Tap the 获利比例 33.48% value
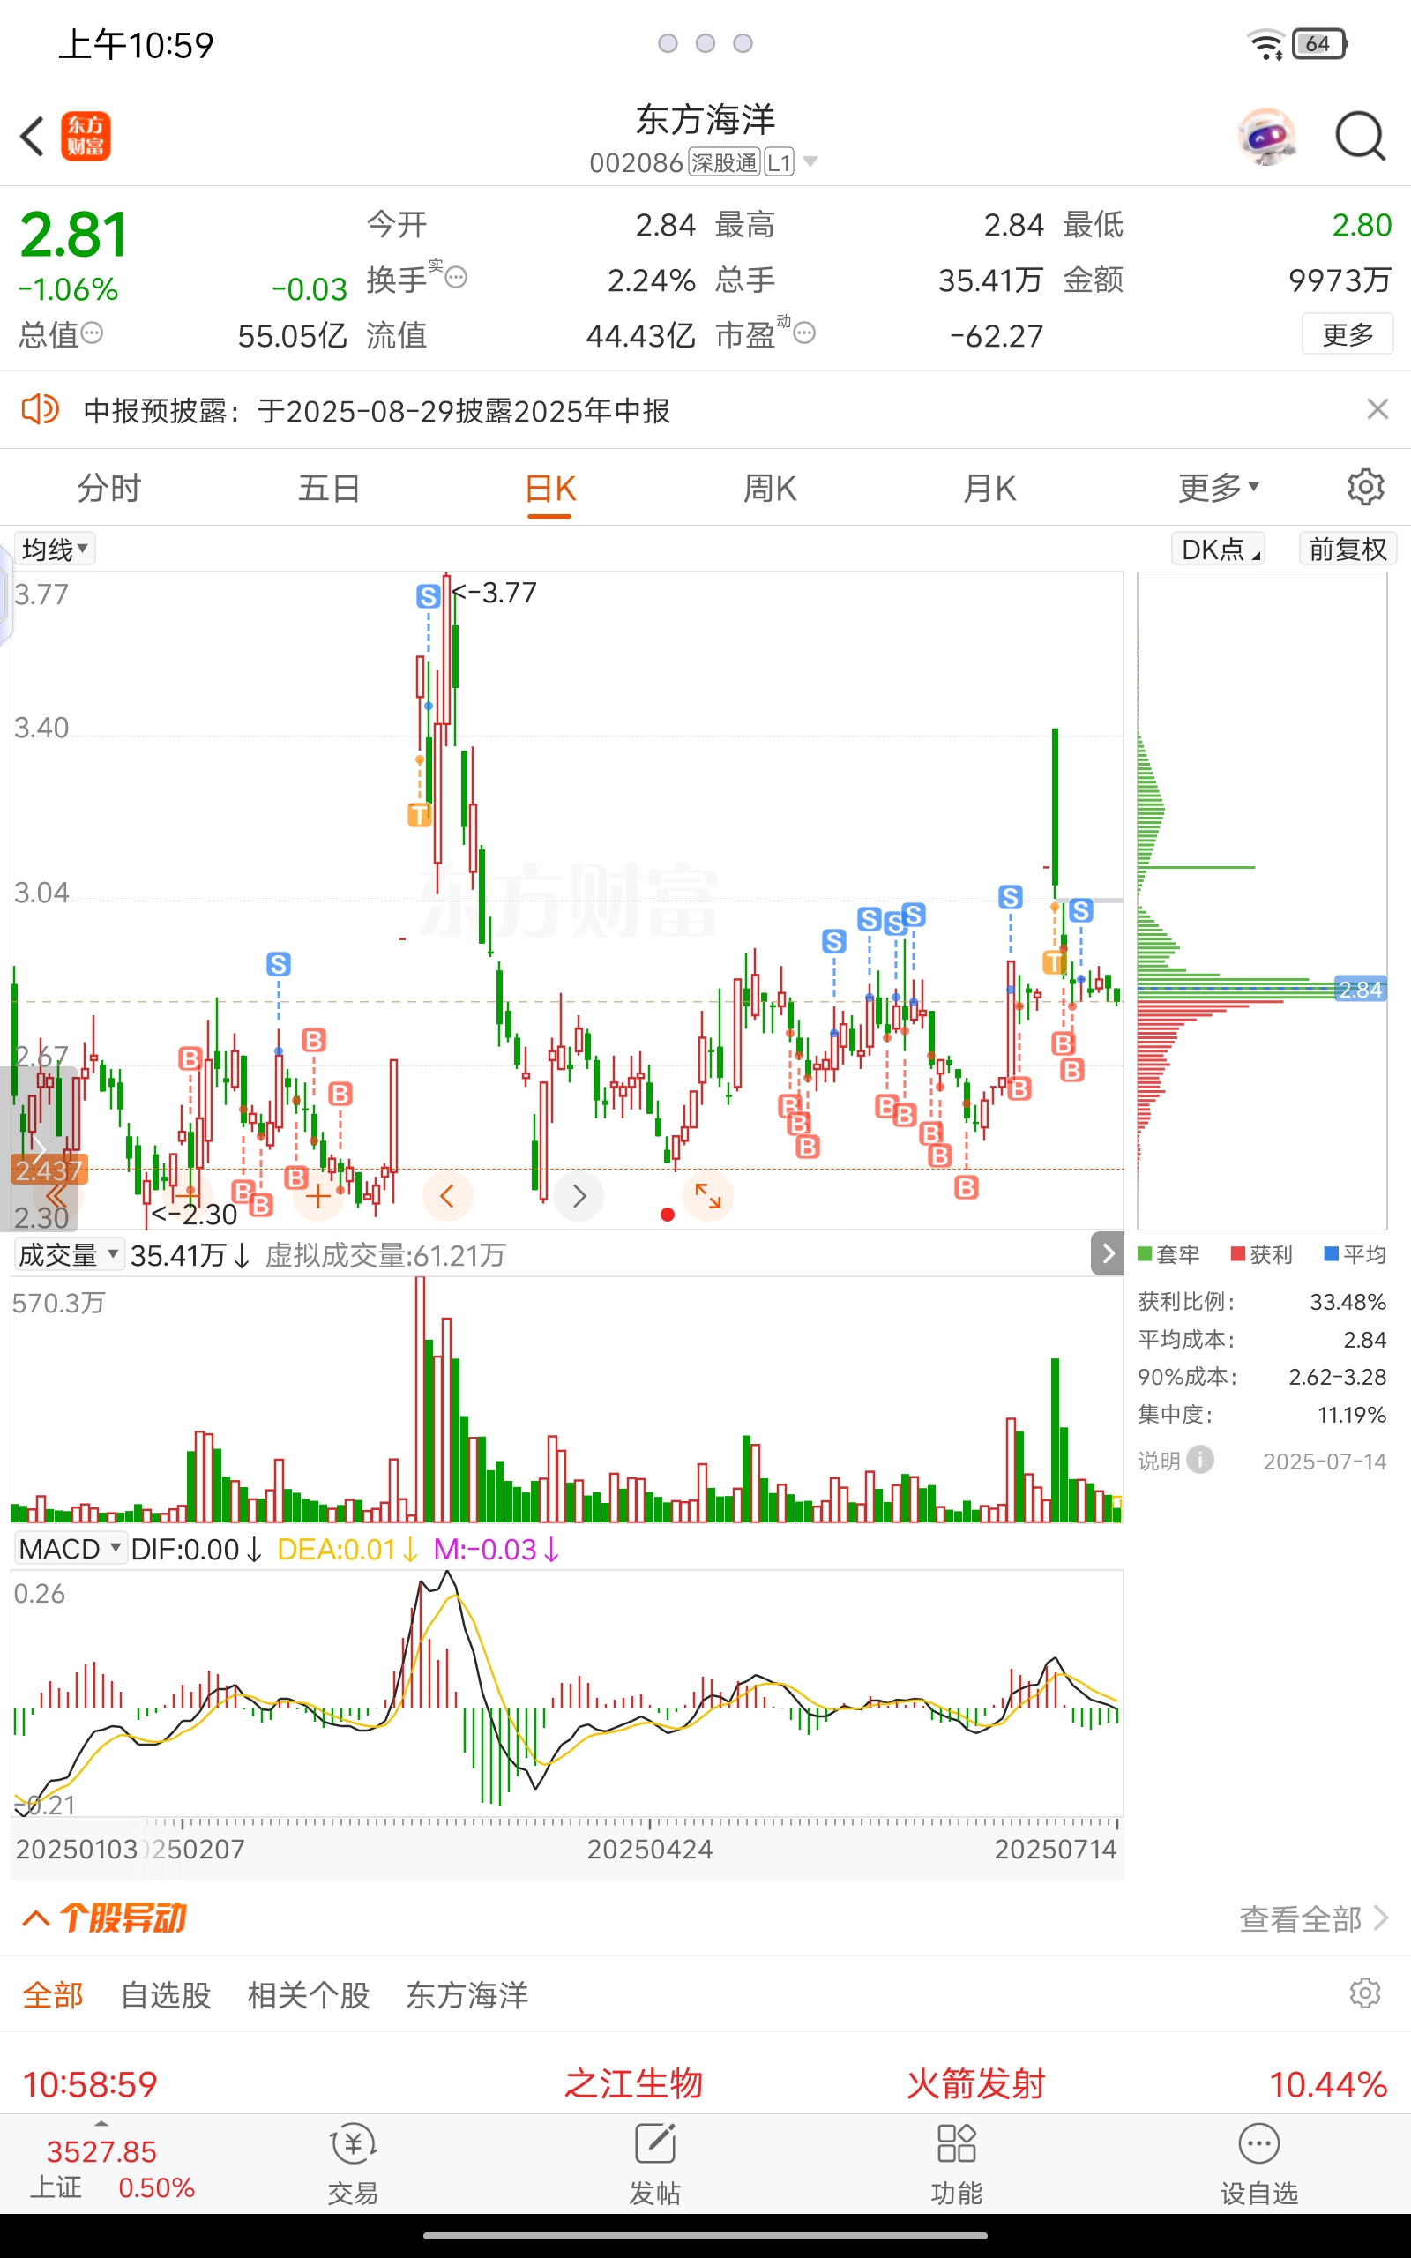Screen dimensions: 1411x2258 coord(1348,1302)
